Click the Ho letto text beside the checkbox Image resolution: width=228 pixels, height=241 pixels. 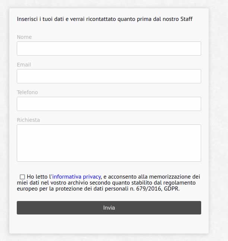(37, 177)
